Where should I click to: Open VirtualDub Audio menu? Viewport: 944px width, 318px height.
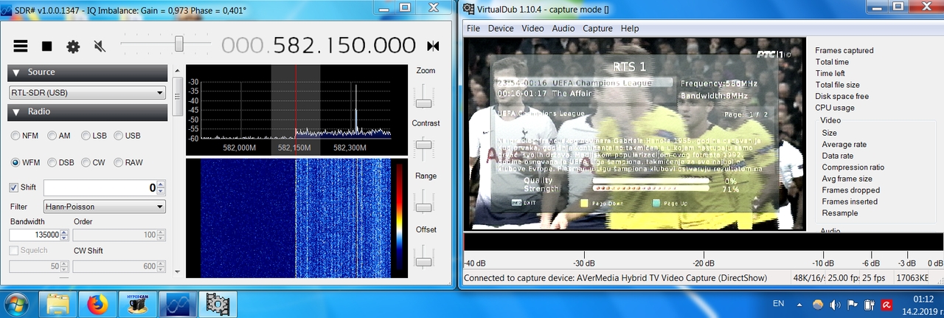pyautogui.click(x=563, y=28)
